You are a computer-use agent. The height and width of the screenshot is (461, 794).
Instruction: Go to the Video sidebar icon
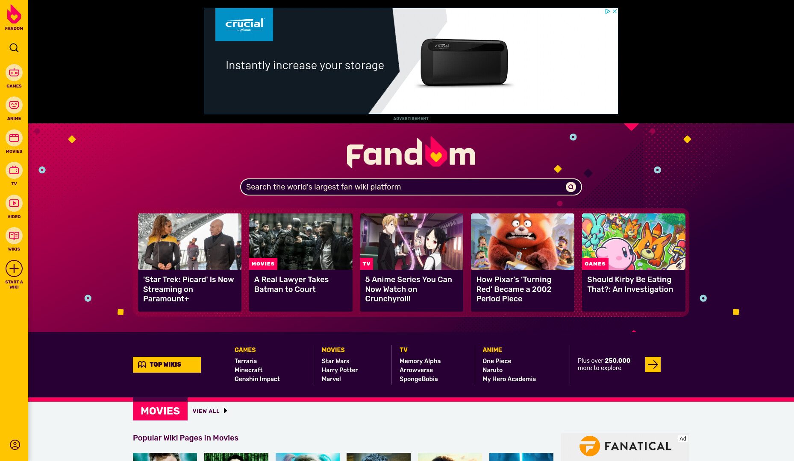pyautogui.click(x=14, y=203)
